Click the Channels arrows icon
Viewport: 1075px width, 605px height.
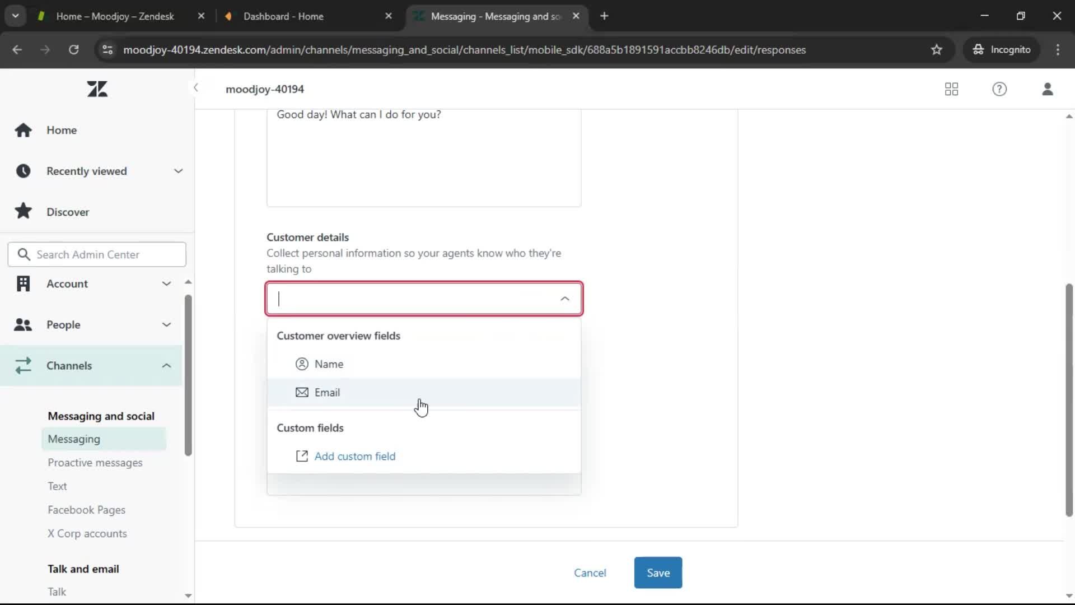click(x=23, y=365)
